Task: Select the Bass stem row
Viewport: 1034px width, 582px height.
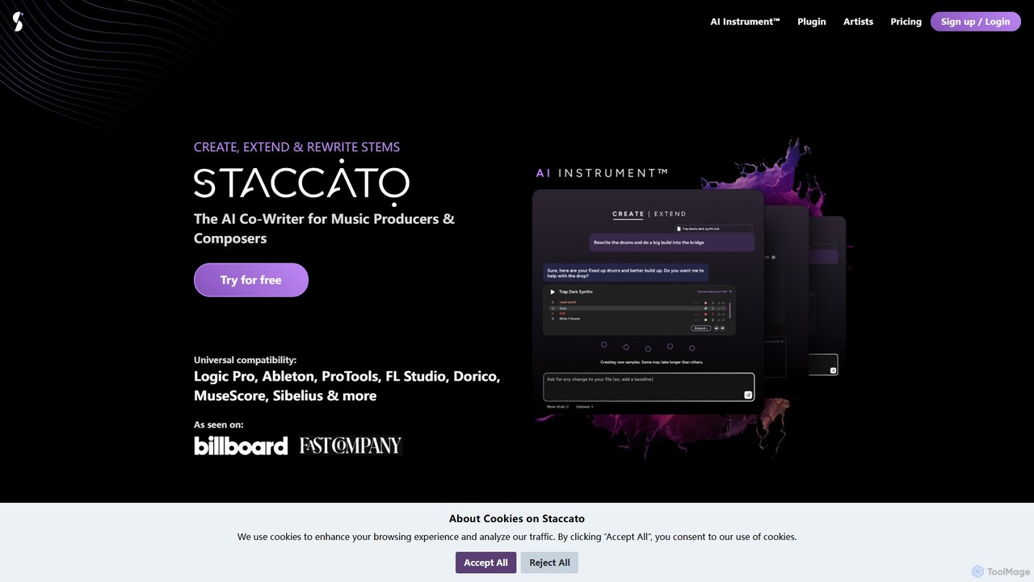Action: pos(637,308)
